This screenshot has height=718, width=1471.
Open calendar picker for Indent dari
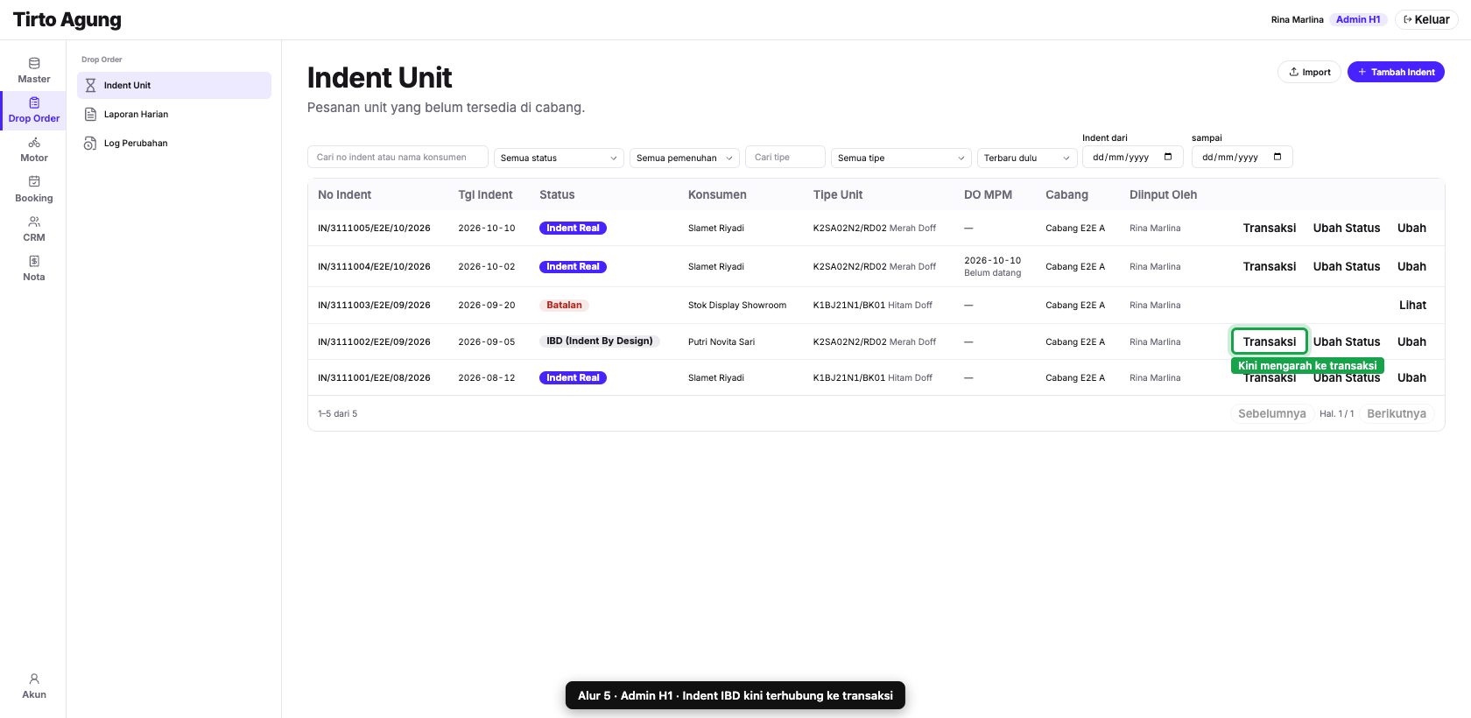(1168, 157)
